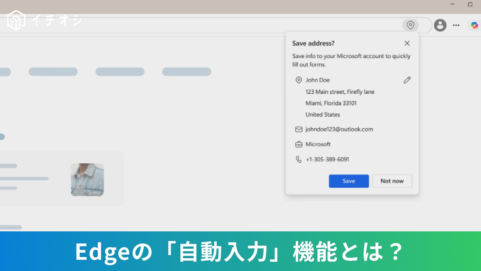Screen dimensions: 481x271
Task: Select the John Doe name entry
Action: (x=318, y=80)
